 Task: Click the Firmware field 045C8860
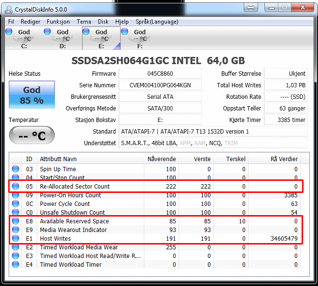[x=160, y=73]
